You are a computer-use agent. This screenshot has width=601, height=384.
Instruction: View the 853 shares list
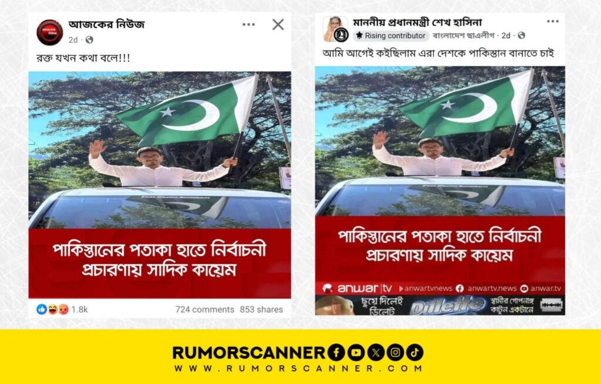[261, 310]
